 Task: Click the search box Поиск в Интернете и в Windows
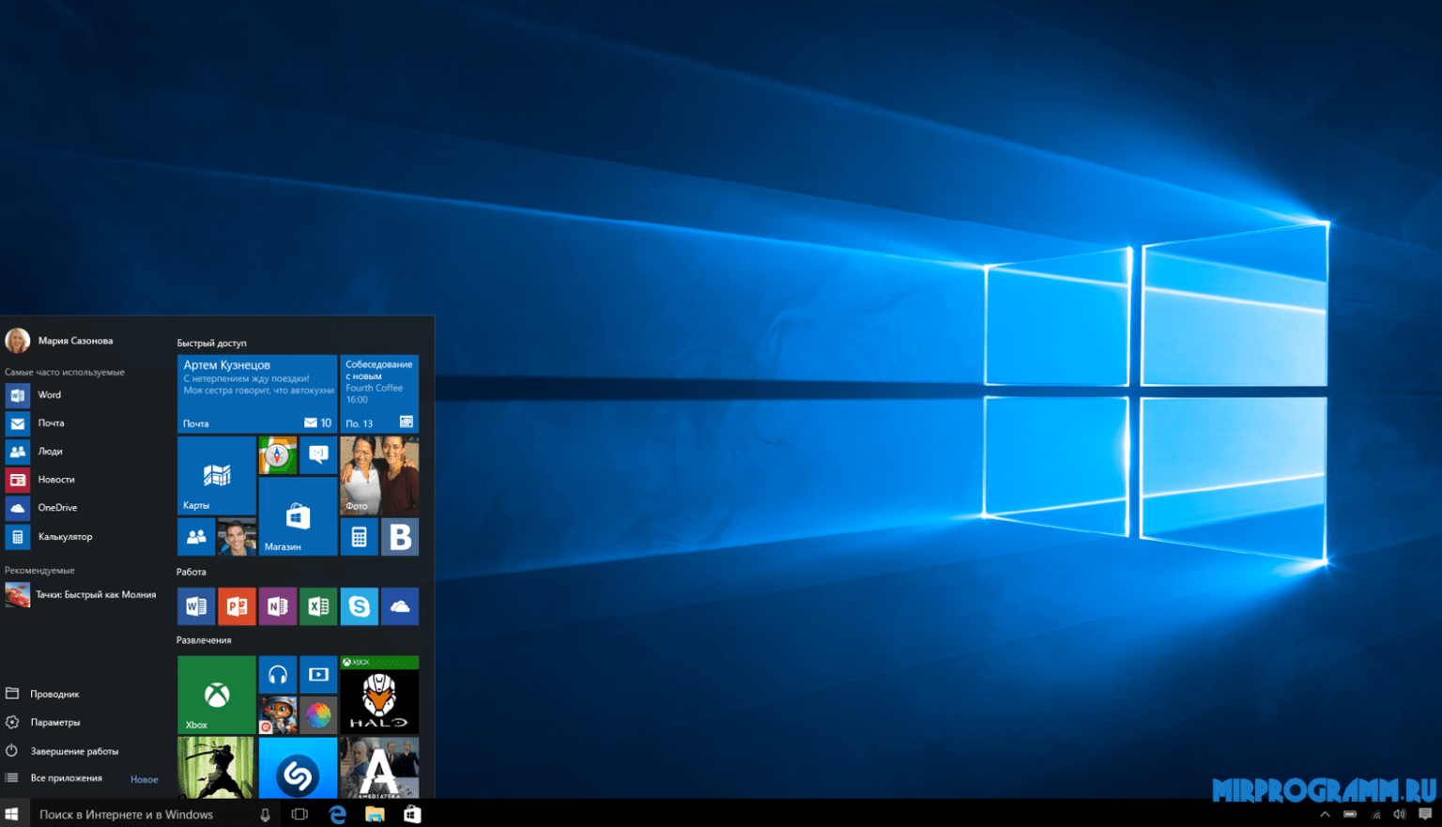coord(153,814)
